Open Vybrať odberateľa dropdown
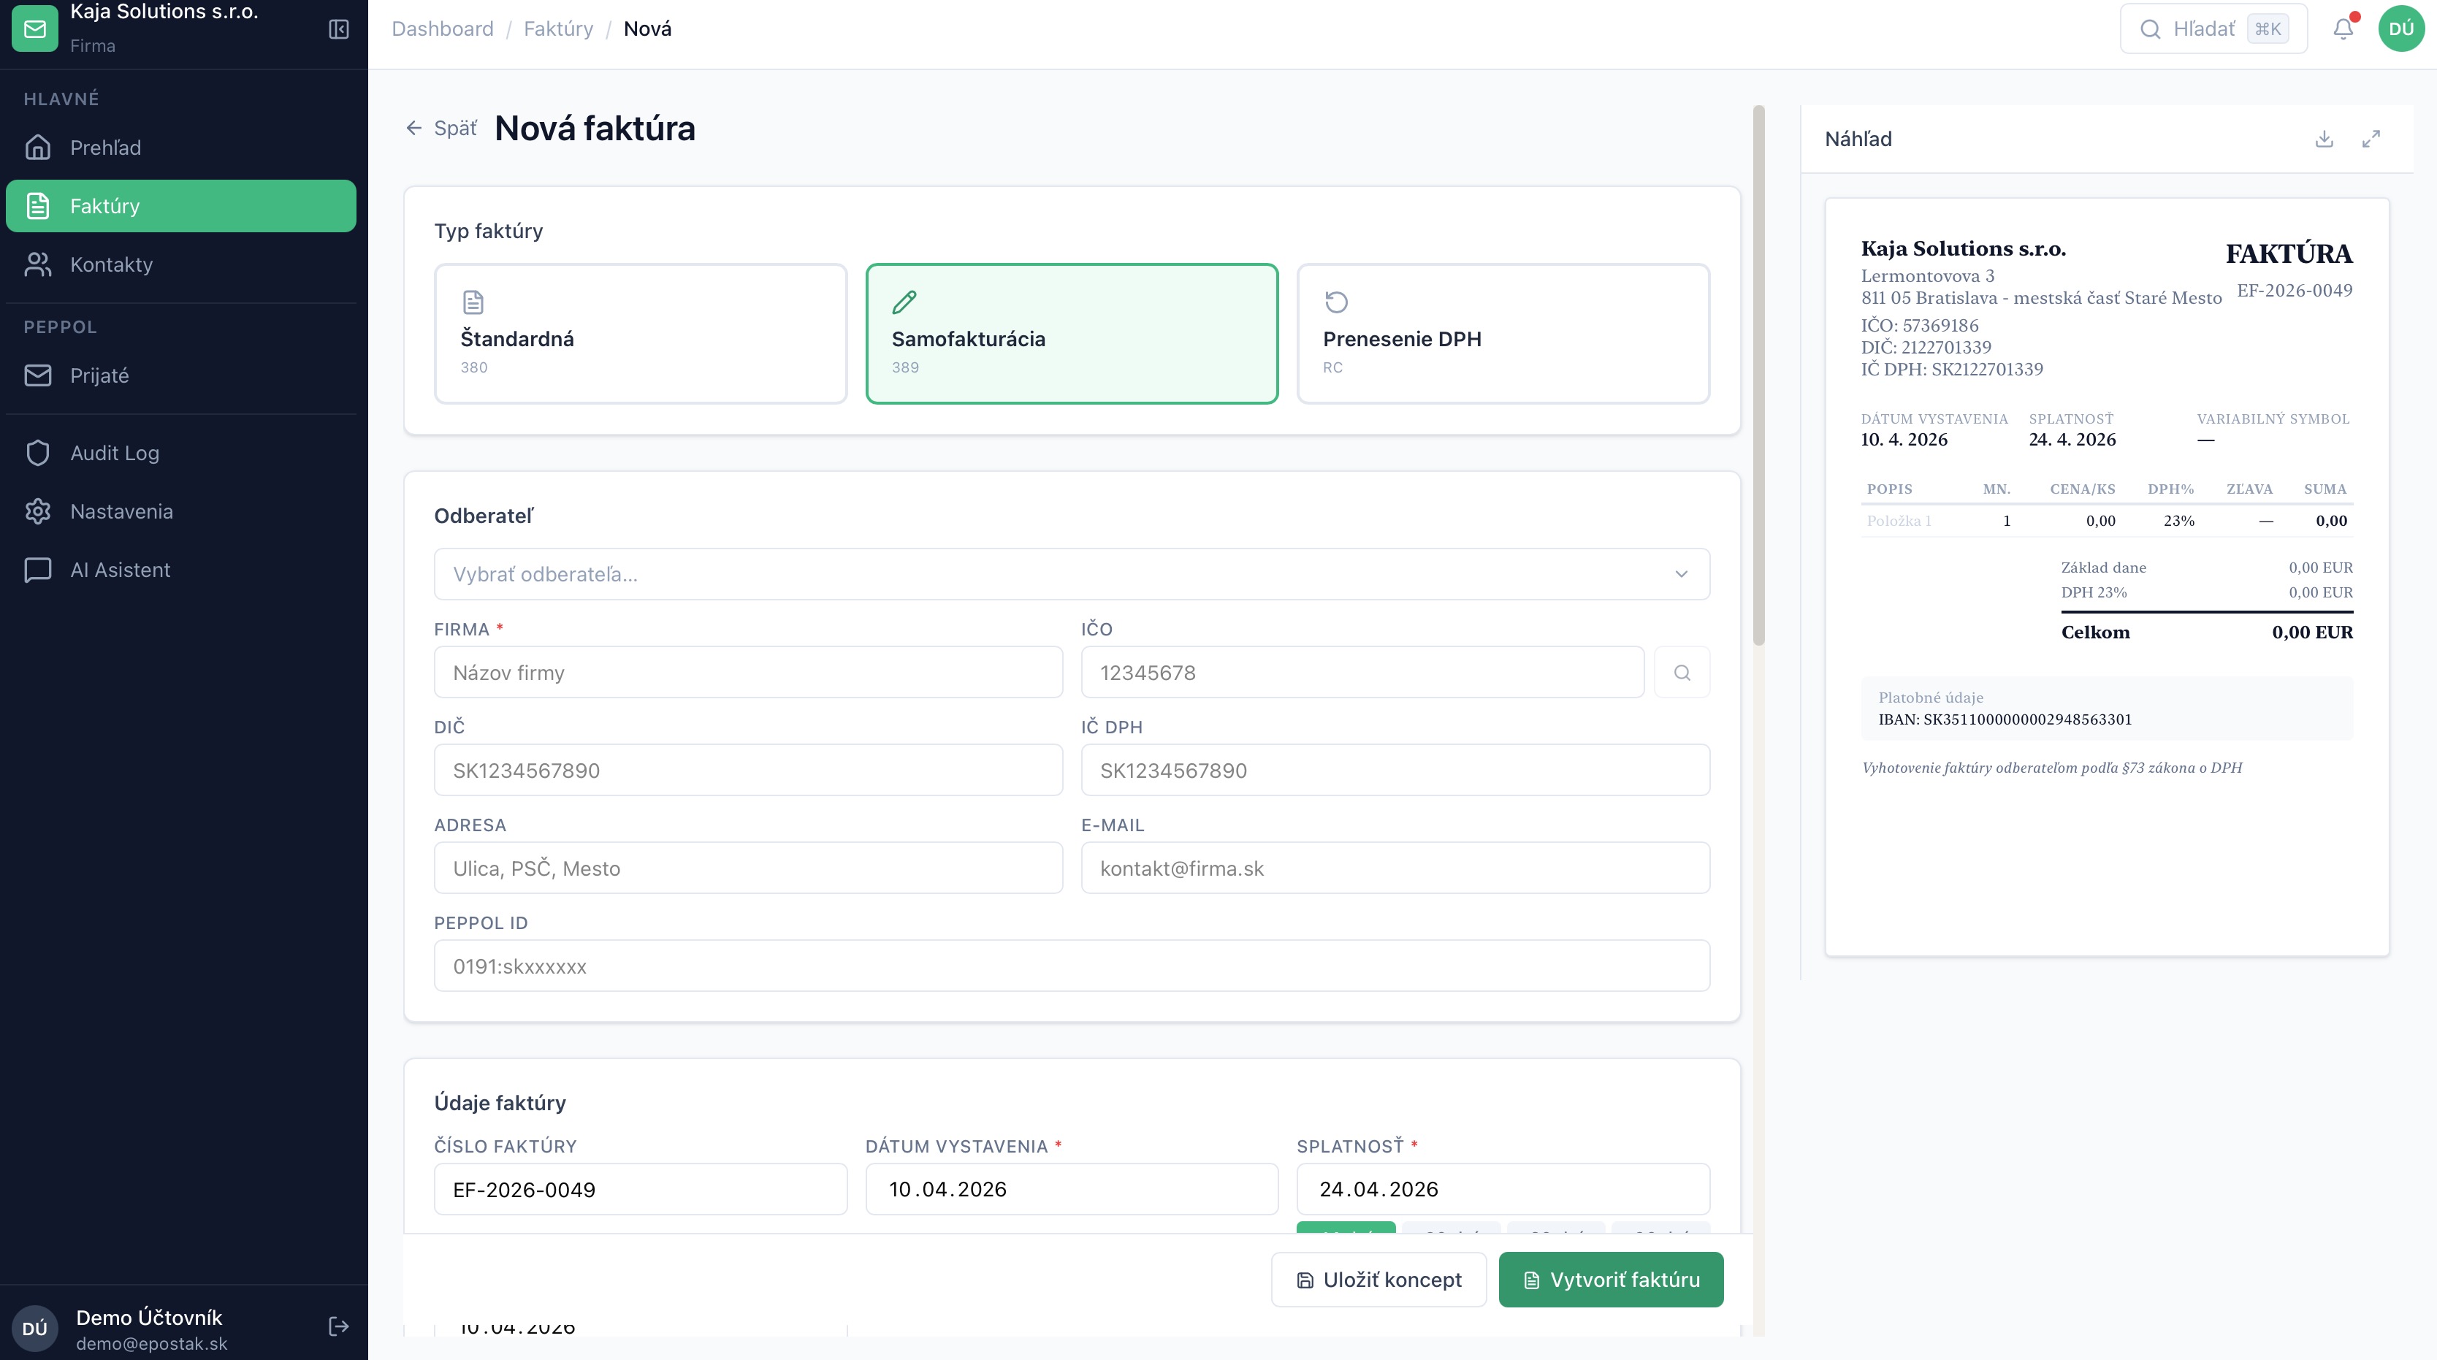2437x1360 pixels. tap(1072, 574)
